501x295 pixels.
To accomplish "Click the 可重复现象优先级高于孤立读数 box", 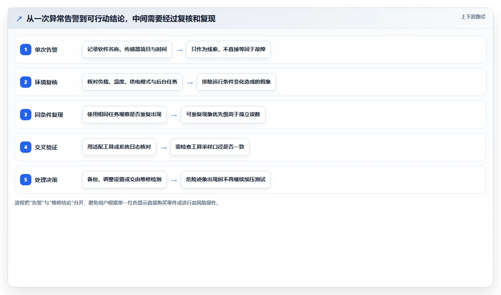I will click(223, 115).
